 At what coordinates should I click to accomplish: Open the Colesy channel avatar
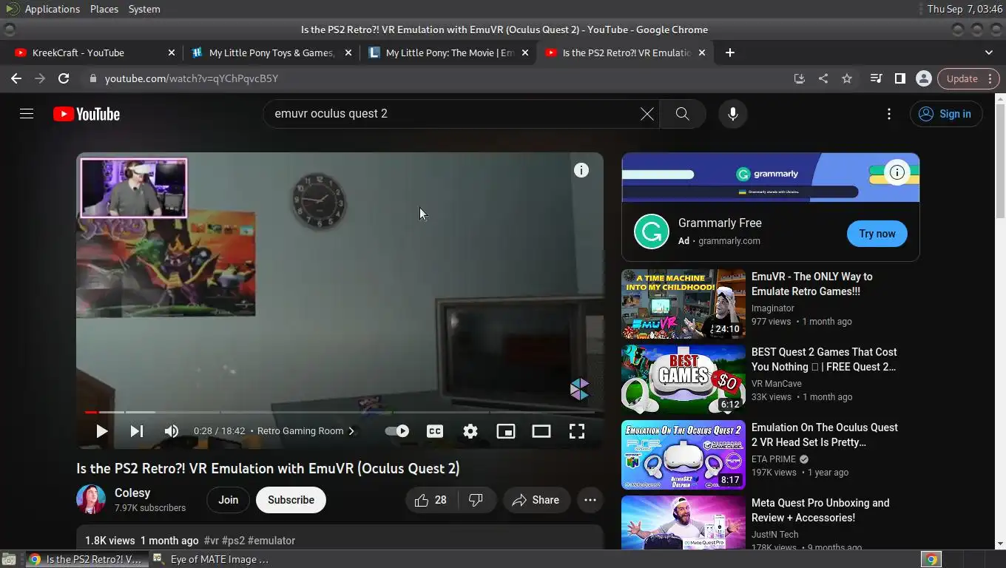tap(91, 499)
